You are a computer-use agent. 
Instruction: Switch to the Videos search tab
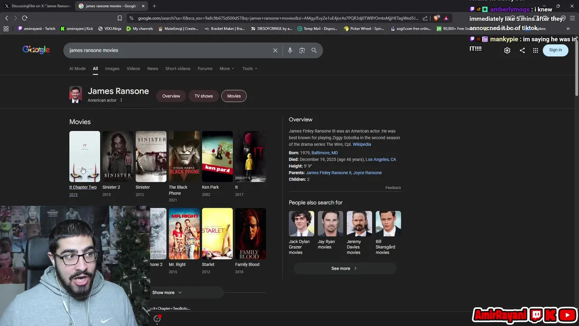(x=133, y=68)
